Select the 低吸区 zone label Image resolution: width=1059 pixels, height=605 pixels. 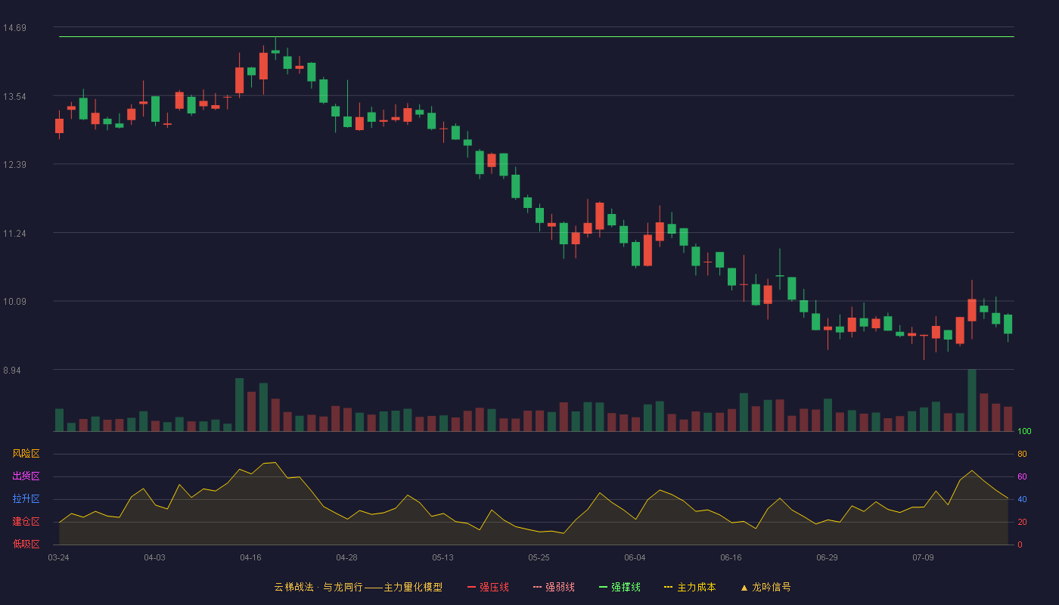(x=26, y=544)
